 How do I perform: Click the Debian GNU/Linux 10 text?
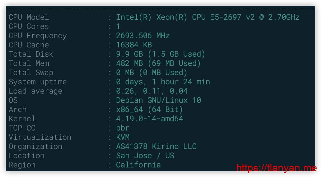[x=158, y=100]
